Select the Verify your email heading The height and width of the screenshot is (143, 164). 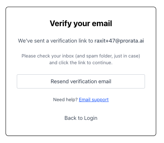(x=81, y=24)
